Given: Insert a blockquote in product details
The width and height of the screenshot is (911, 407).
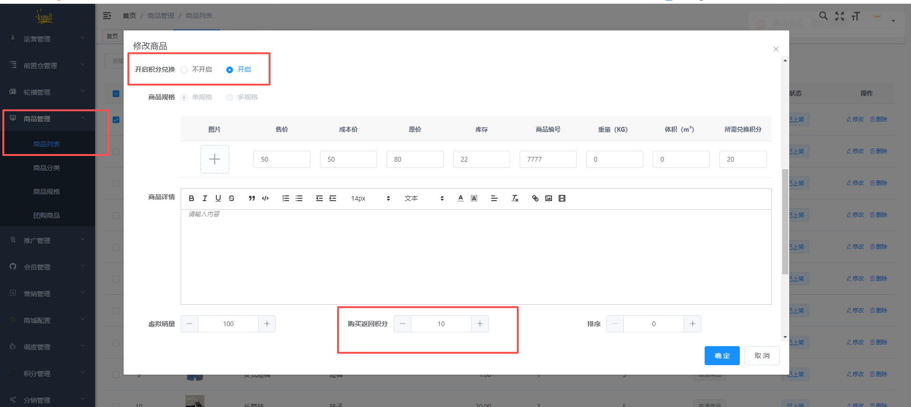Looking at the screenshot, I should point(252,198).
